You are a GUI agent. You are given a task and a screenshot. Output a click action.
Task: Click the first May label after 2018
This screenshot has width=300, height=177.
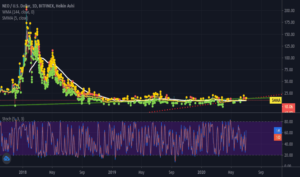52,172
